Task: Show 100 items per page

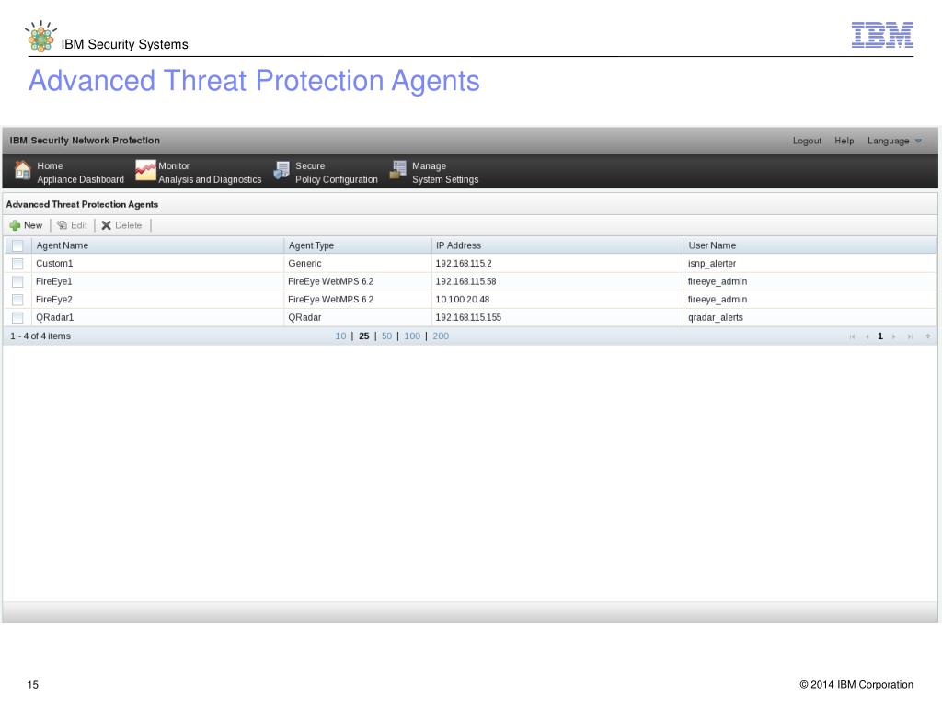Action: (412, 336)
